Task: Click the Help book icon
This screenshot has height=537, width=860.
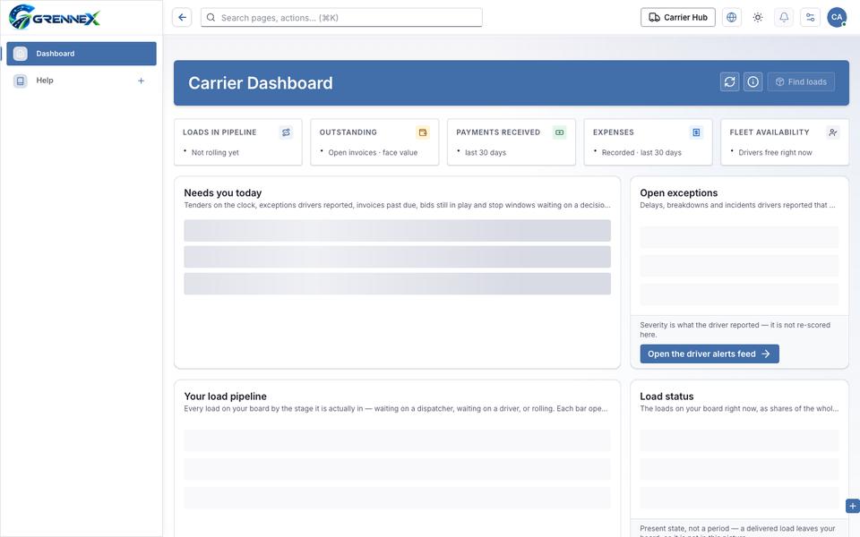Action: (21, 81)
